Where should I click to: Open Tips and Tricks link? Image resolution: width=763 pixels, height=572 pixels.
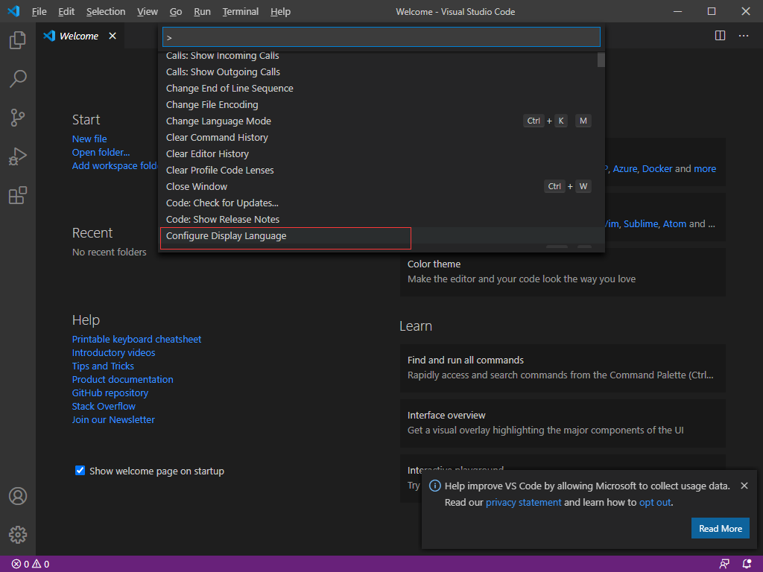pos(103,366)
